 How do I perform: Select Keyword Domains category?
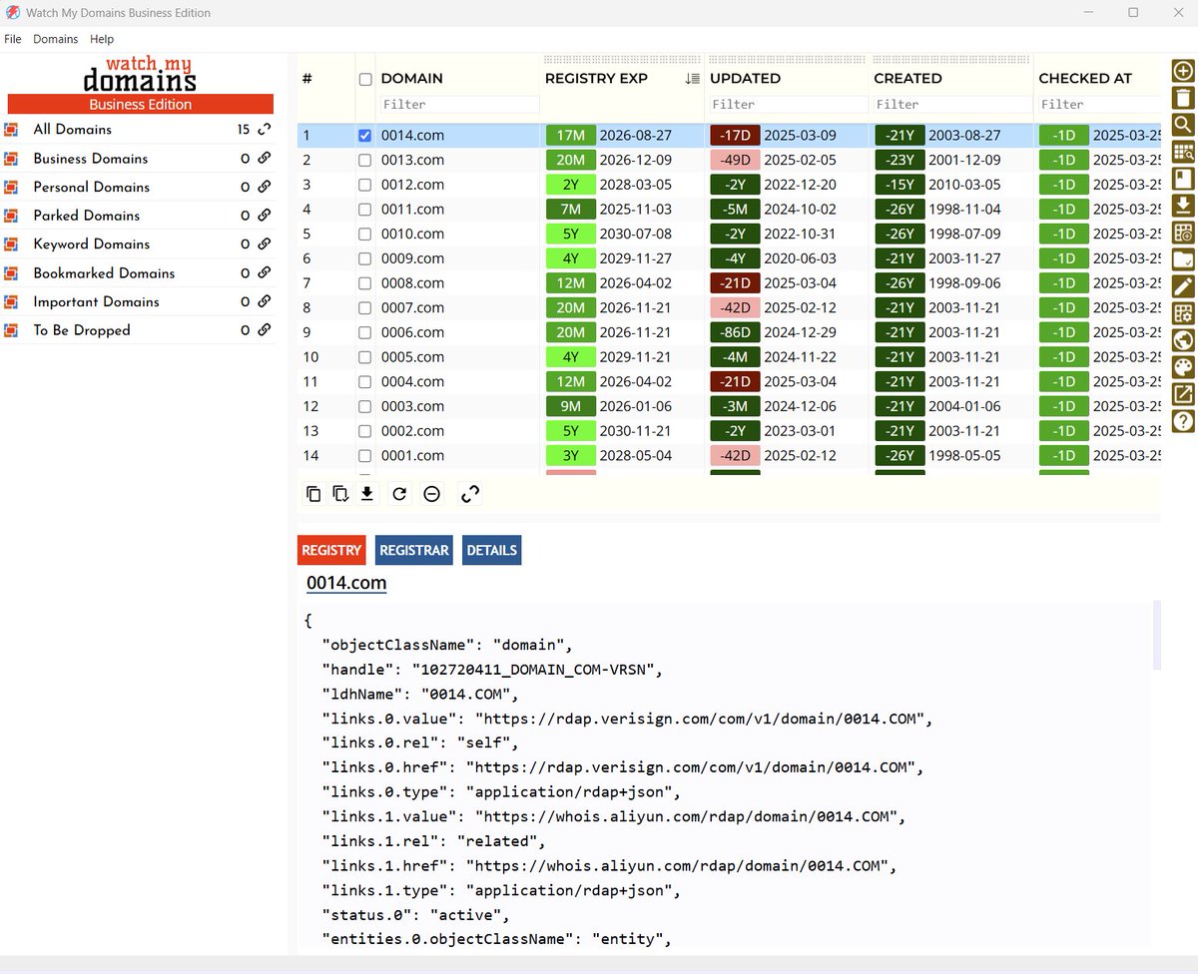tap(91, 244)
